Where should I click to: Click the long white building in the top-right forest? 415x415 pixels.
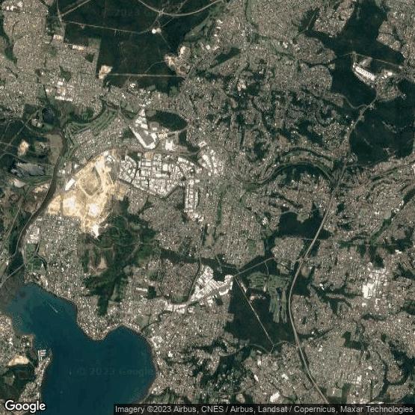point(364,73)
